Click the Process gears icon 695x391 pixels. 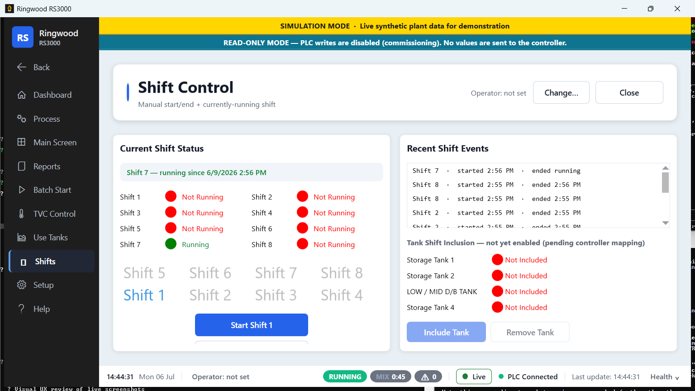pyautogui.click(x=21, y=119)
